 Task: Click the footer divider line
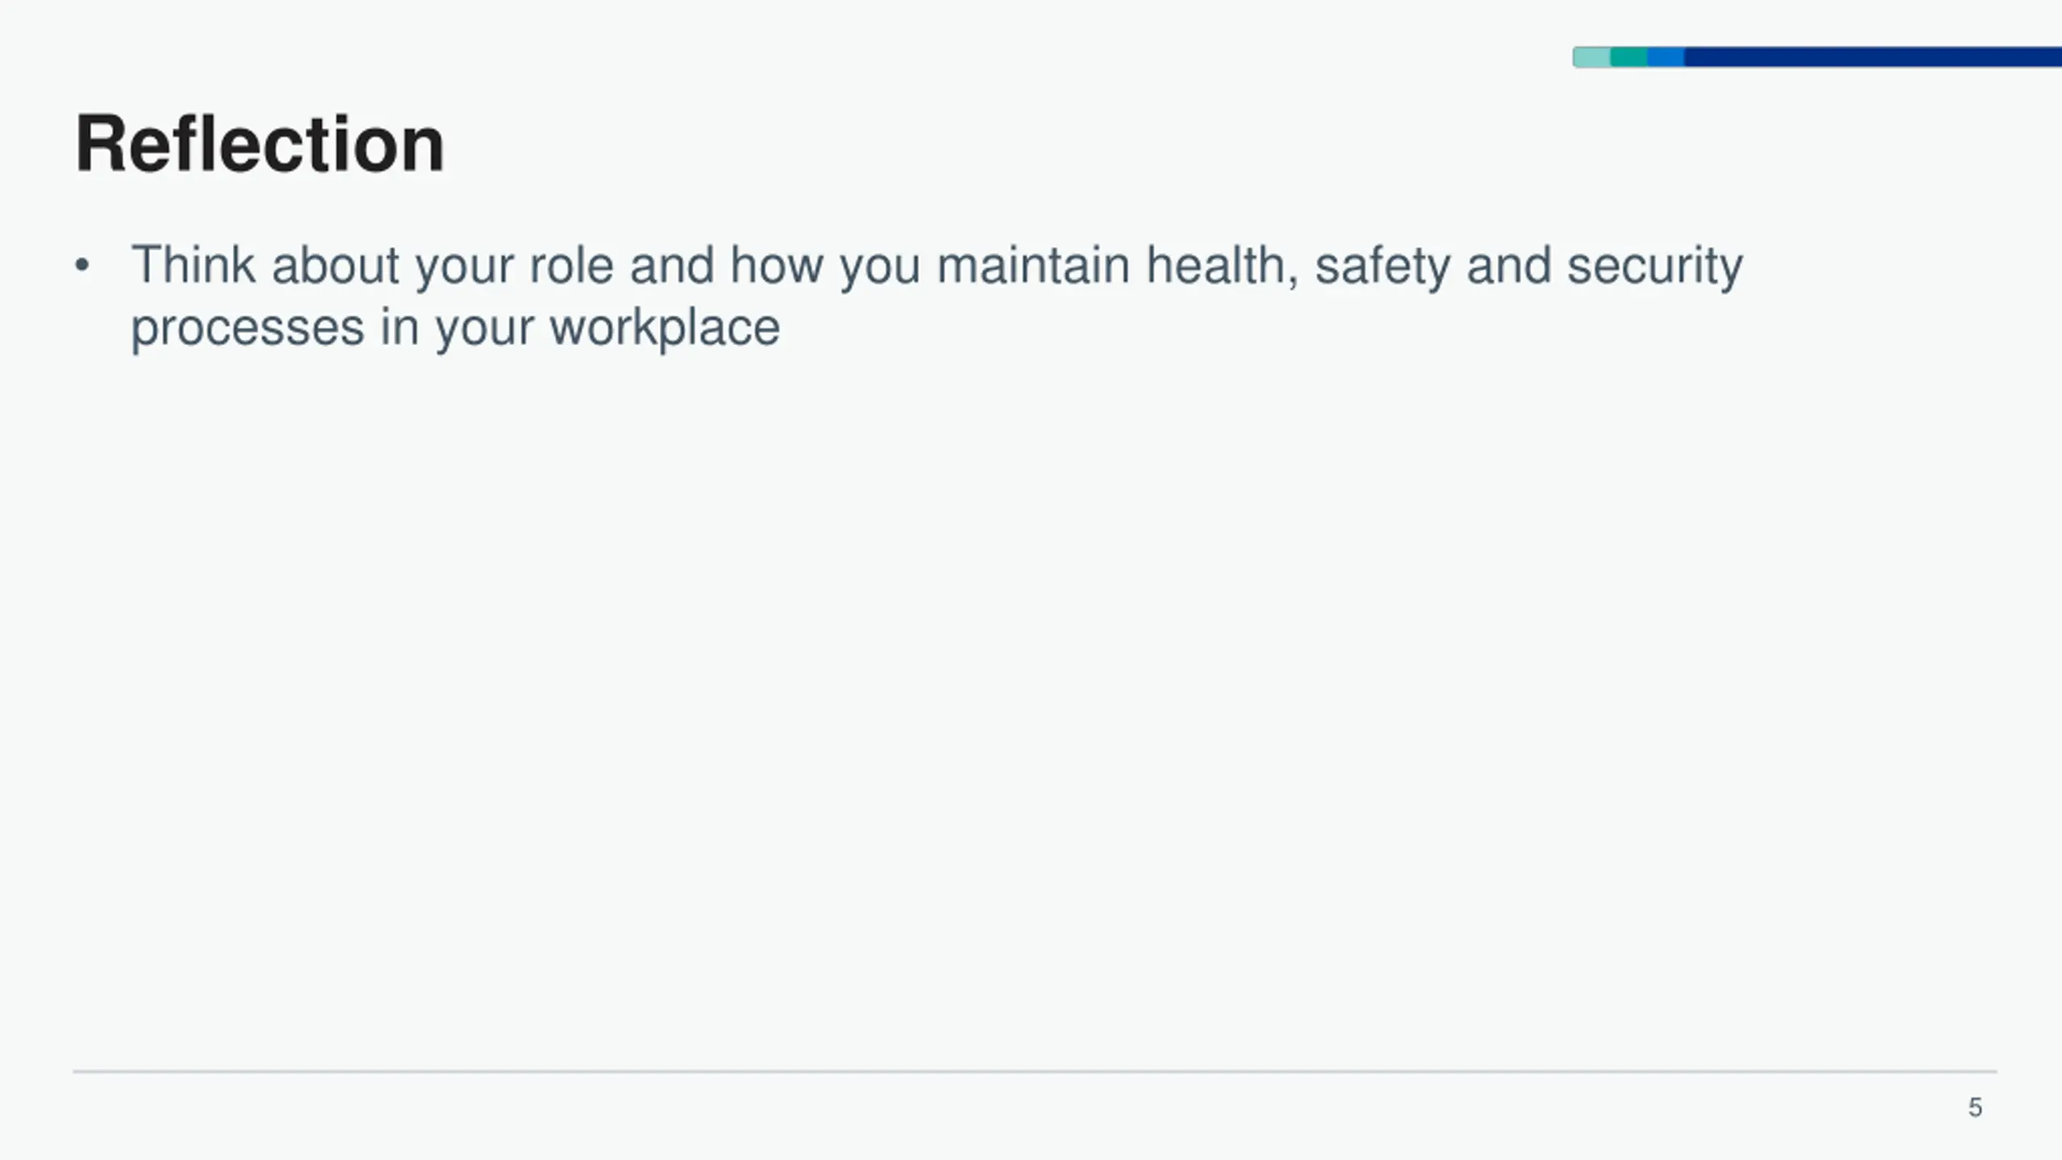(1035, 1071)
